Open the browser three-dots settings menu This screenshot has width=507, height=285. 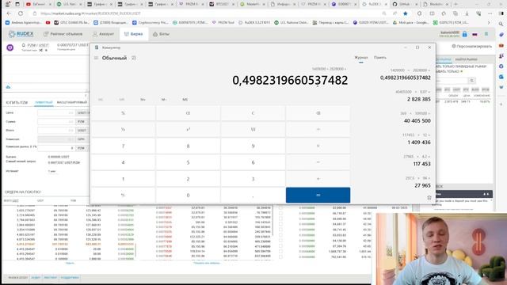point(490,13)
